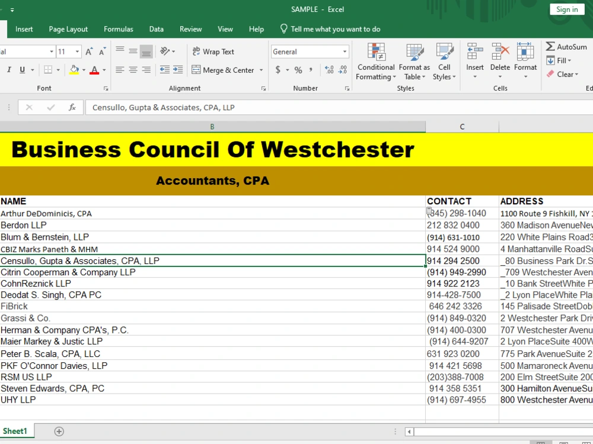Click Insert Function fx button
Image resolution: width=593 pixels, height=444 pixels.
pos(72,108)
